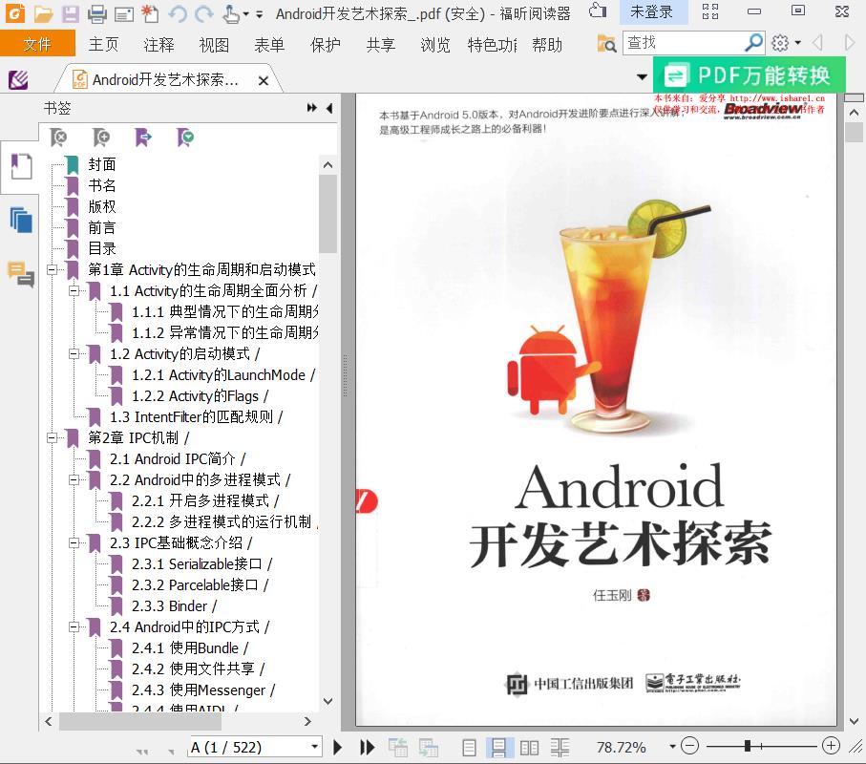Jump to the last page of the document
Viewport: 866px width, 764px height.
pos(367,748)
